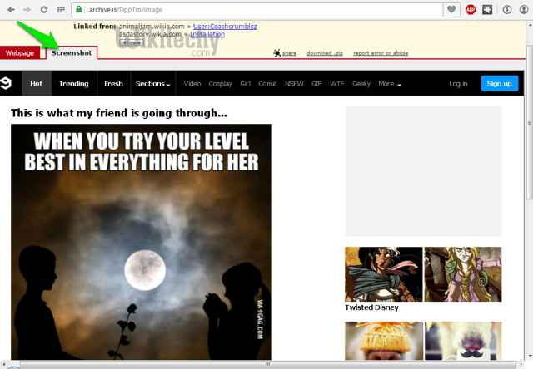This screenshot has height=369, width=533.
Task: Open the mustache mug thumbnail
Action: (463, 341)
